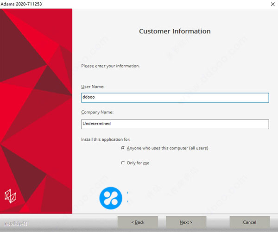Viewport: 278px width, 232px height.
Task: Select the 'Anyone who uses this computer' radio button
Action: [123, 148]
